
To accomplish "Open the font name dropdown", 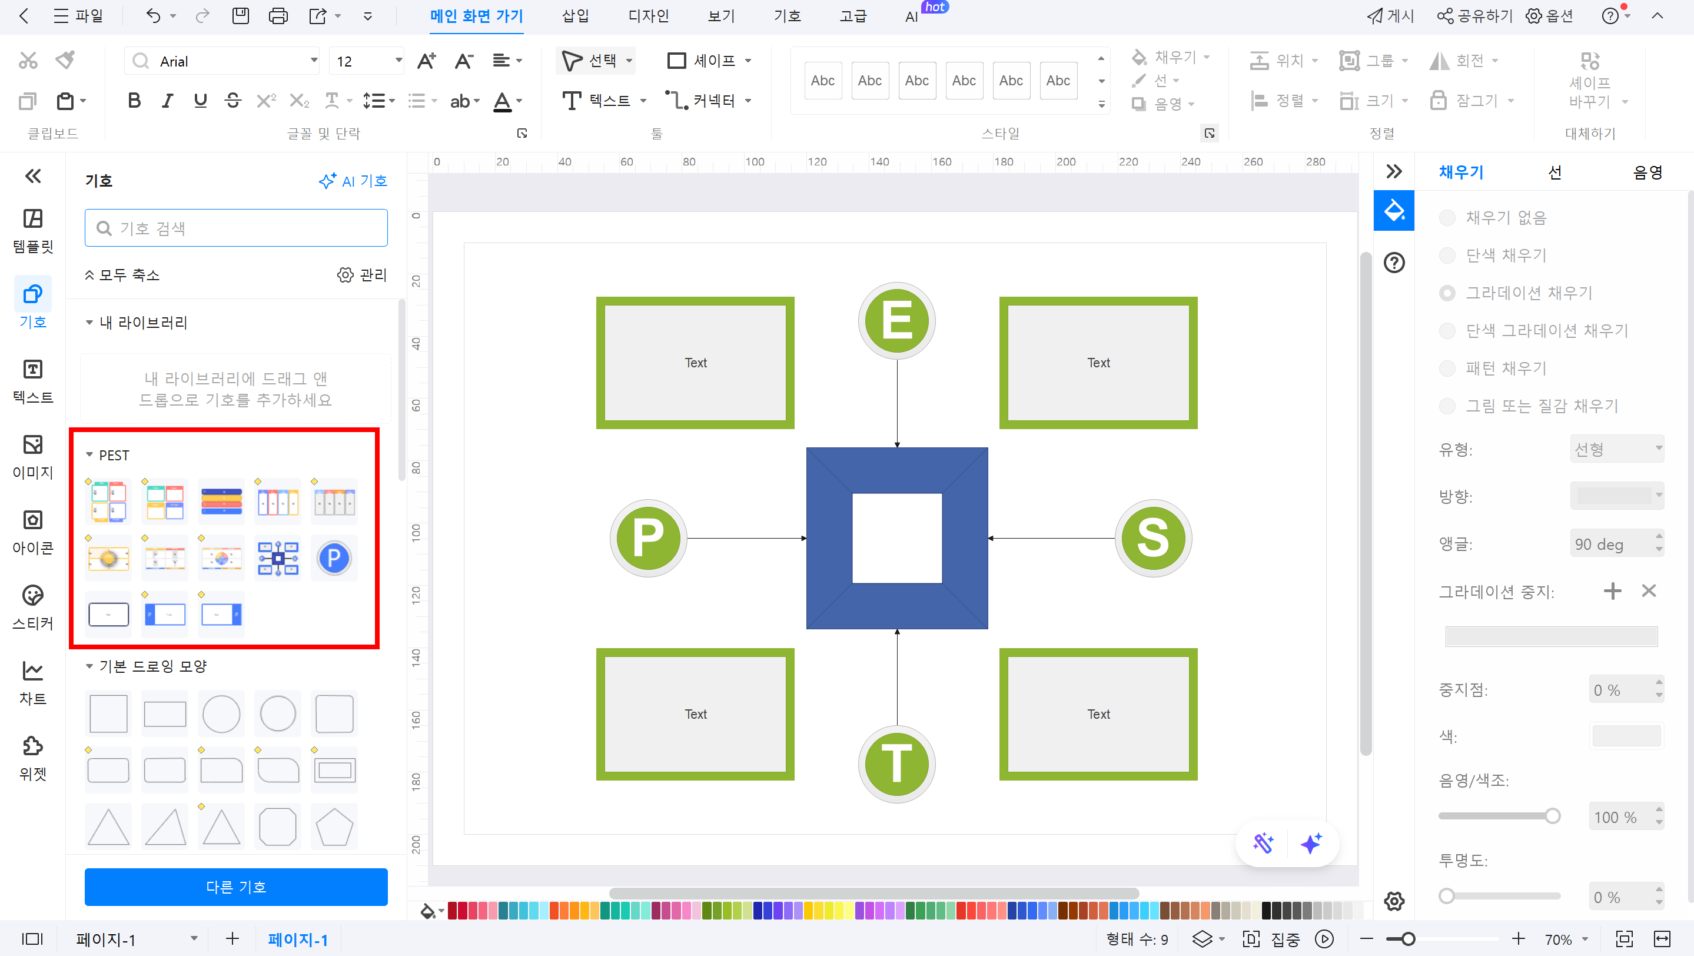I will (x=314, y=61).
